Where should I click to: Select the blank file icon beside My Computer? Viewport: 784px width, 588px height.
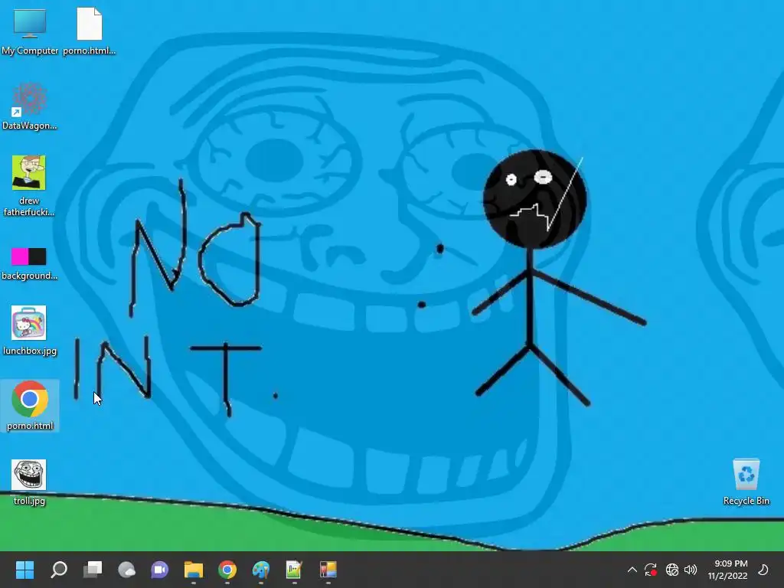click(x=90, y=24)
